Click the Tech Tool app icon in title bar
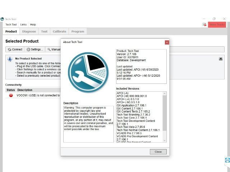This screenshot has height=172, width=230. (2, 19)
